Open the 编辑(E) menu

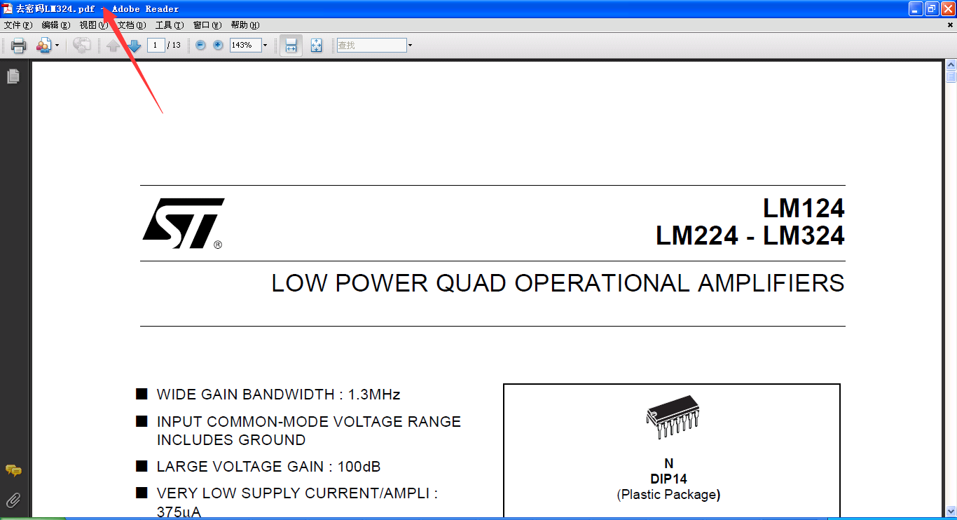coord(56,25)
